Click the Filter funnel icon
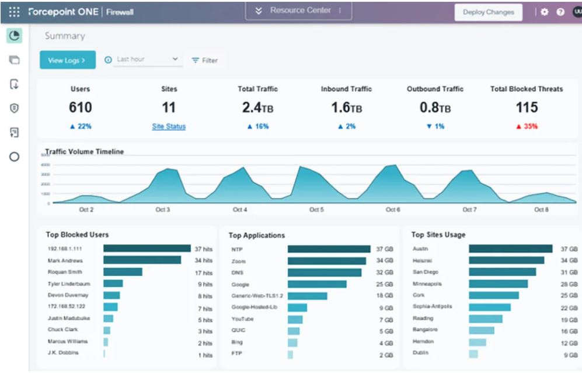This screenshot has width=582, height=373. pyautogui.click(x=195, y=60)
